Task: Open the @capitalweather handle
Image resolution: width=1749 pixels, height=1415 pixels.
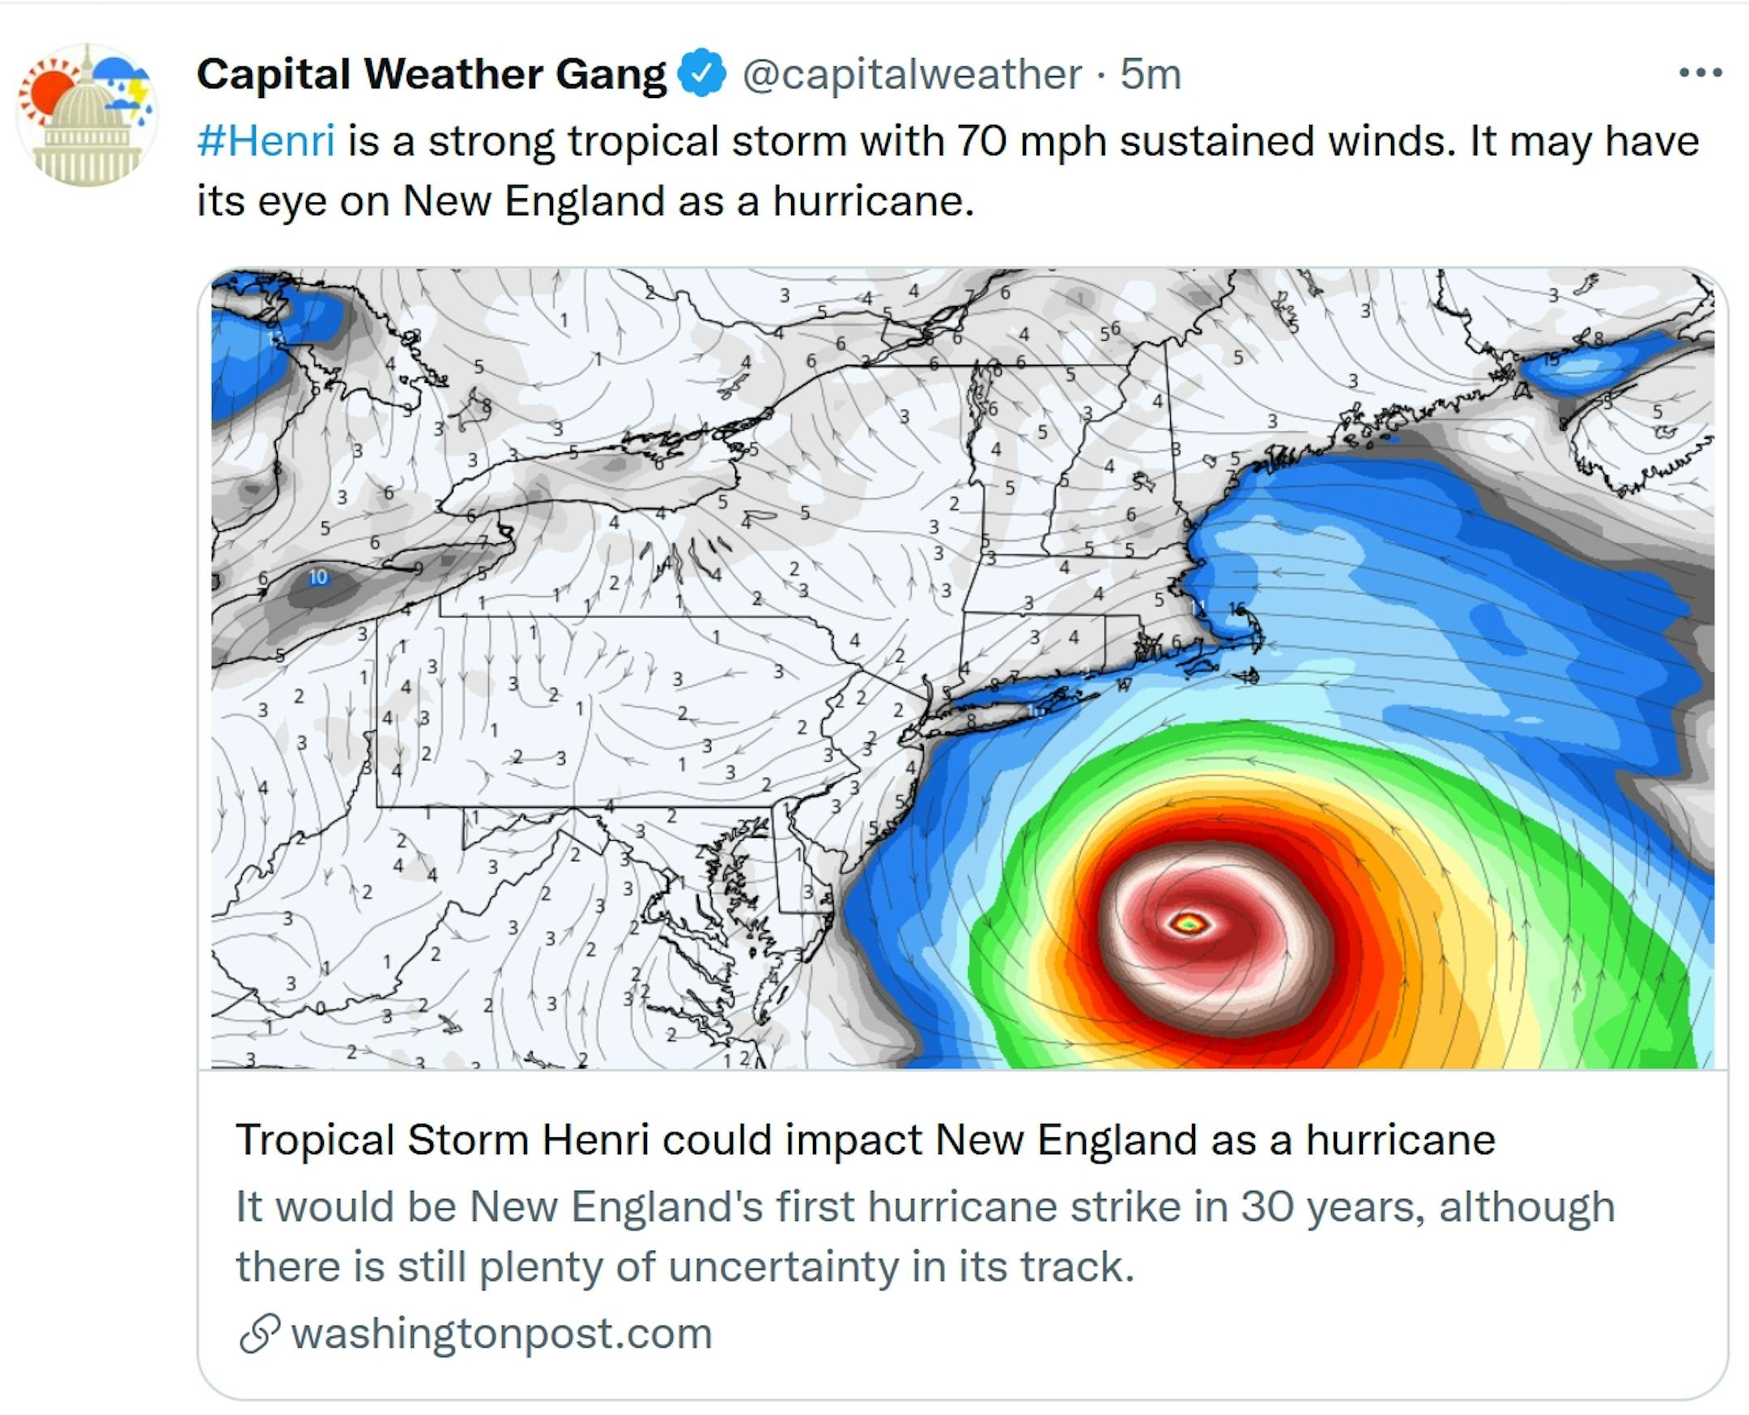Action: pyautogui.click(x=912, y=74)
